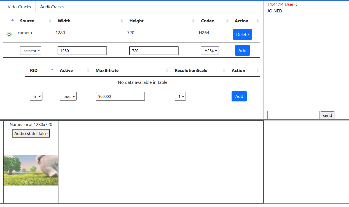The height and width of the screenshot is (207, 349).
Task: Sort encodings by Active column
Action: (66, 71)
